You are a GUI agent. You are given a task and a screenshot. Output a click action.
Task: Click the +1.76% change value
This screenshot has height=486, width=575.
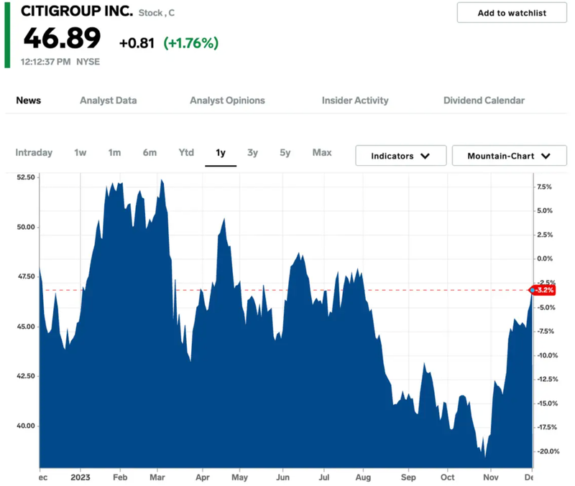[190, 43]
